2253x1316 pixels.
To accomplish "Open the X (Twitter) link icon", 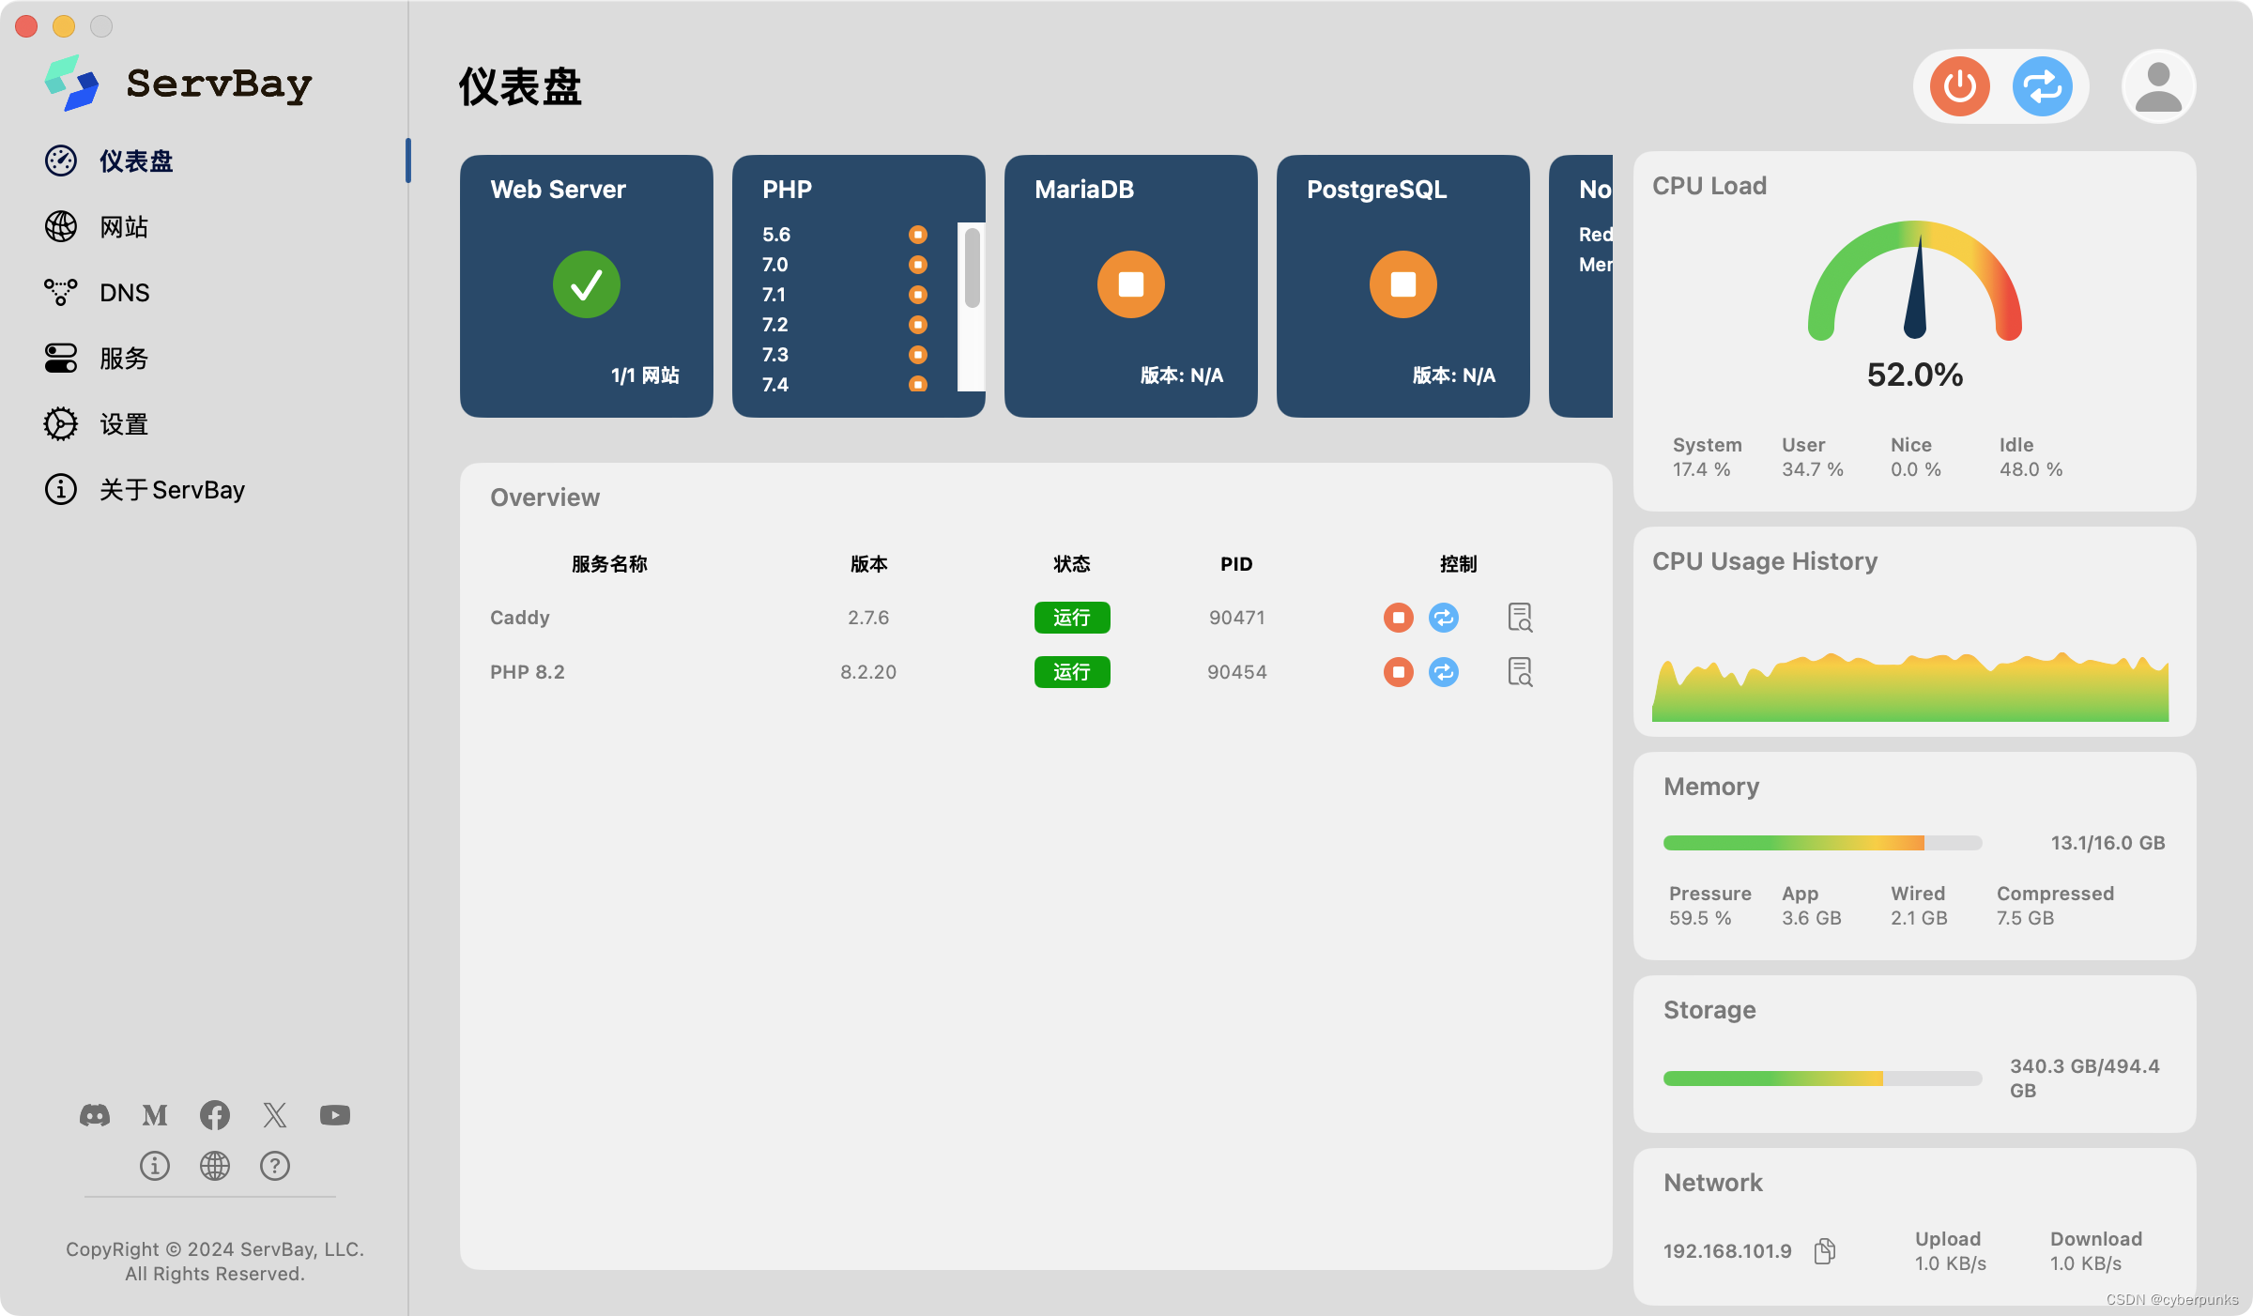I will pos(275,1115).
